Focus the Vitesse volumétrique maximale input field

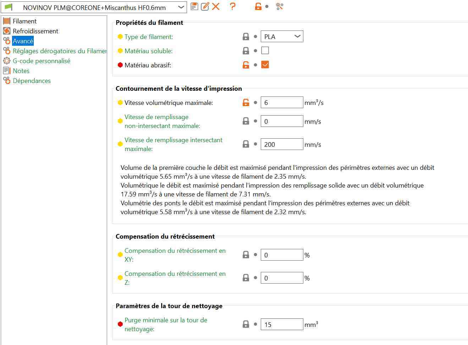[282, 102]
